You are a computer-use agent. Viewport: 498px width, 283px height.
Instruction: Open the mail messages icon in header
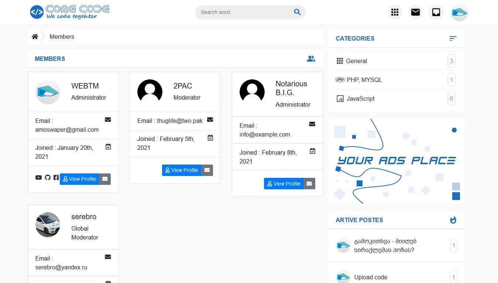[415, 12]
